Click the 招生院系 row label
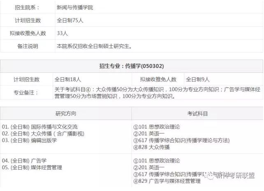Viewport: 264px width, 191px height. (27, 7)
